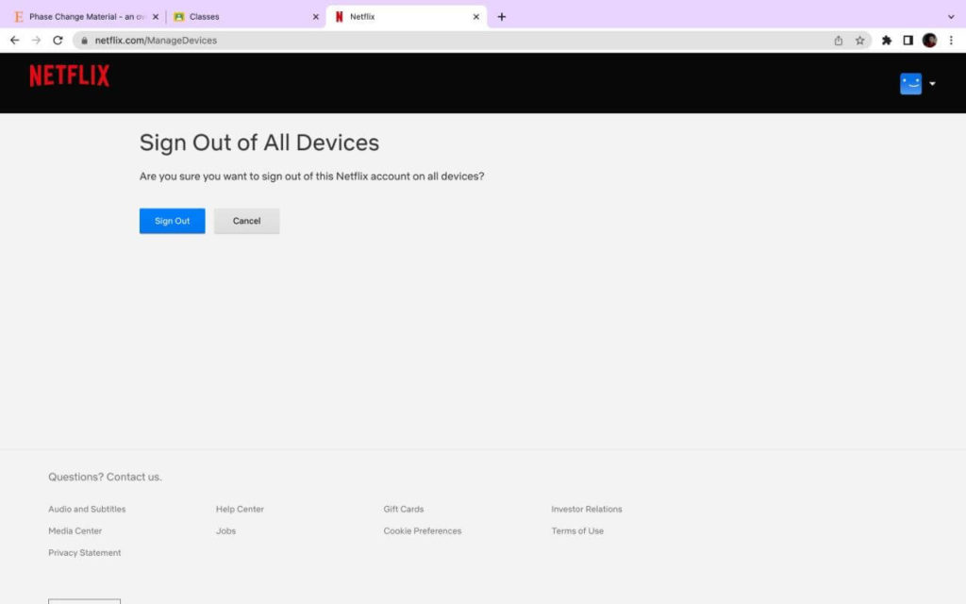Switch to Phase Change Material tab
The image size is (966, 604).
[86, 17]
